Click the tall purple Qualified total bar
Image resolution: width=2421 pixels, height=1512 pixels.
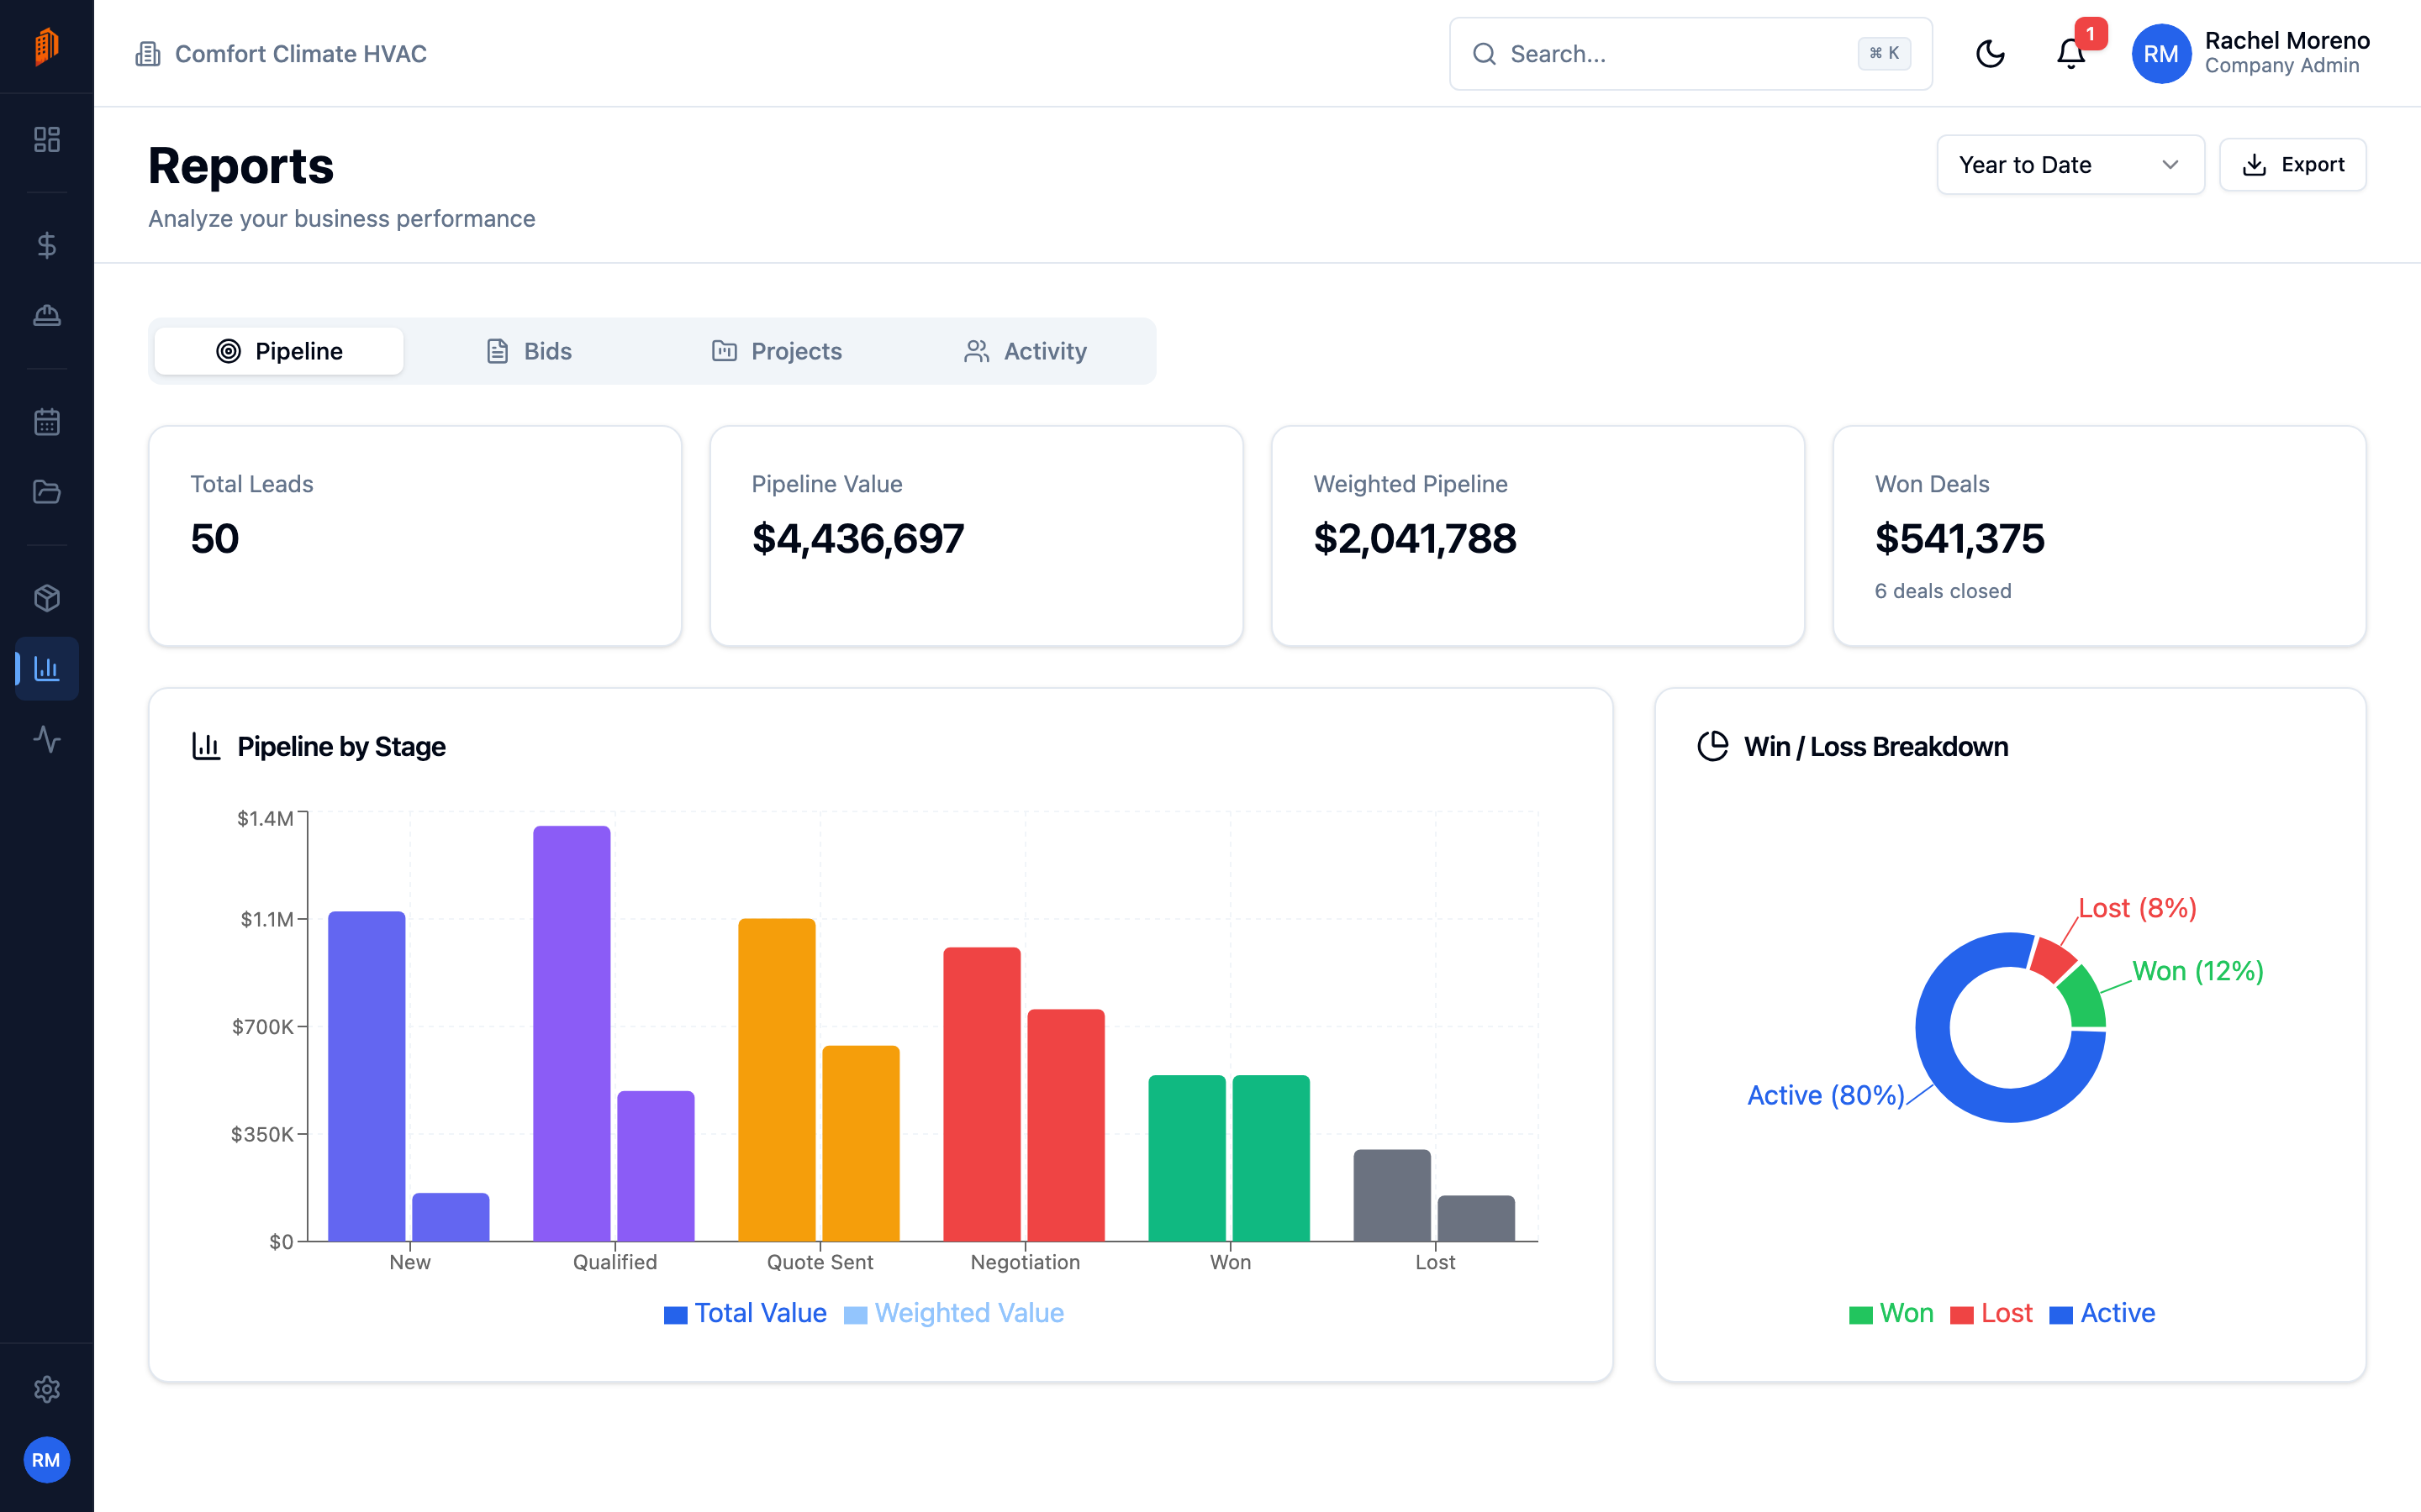572,1033
